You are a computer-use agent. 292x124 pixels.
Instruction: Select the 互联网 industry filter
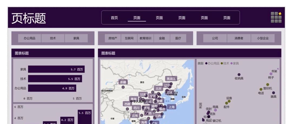[x=129, y=38]
